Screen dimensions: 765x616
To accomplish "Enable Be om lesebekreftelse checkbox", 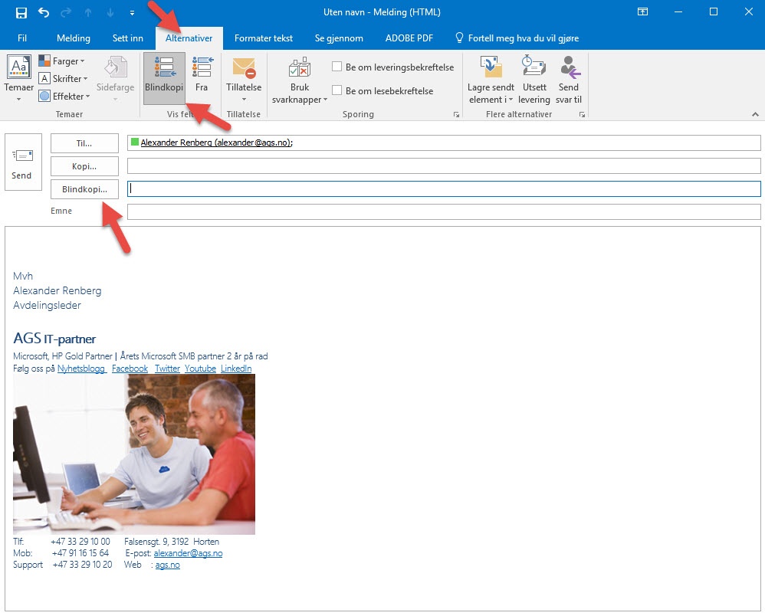I will click(337, 90).
